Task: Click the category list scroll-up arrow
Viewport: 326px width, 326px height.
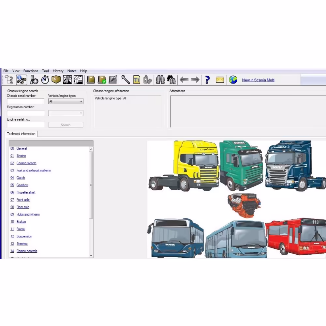Action: coord(91,149)
